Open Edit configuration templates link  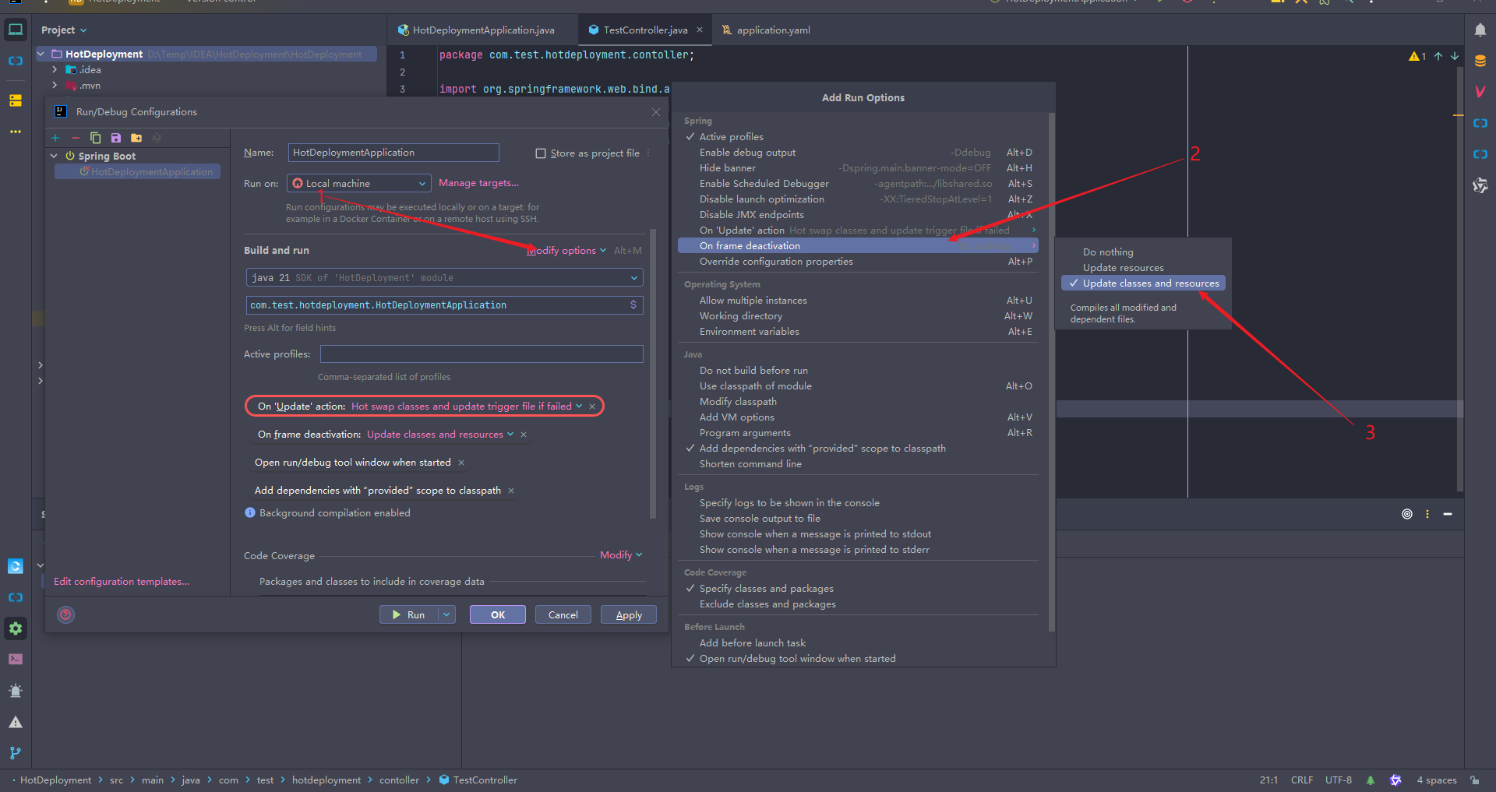pyautogui.click(x=122, y=582)
